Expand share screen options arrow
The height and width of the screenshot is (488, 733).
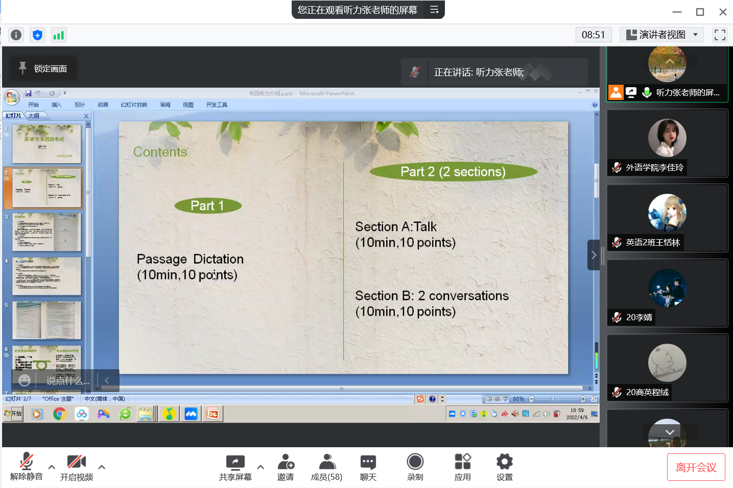pyautogui.click(x=261, y=467)
